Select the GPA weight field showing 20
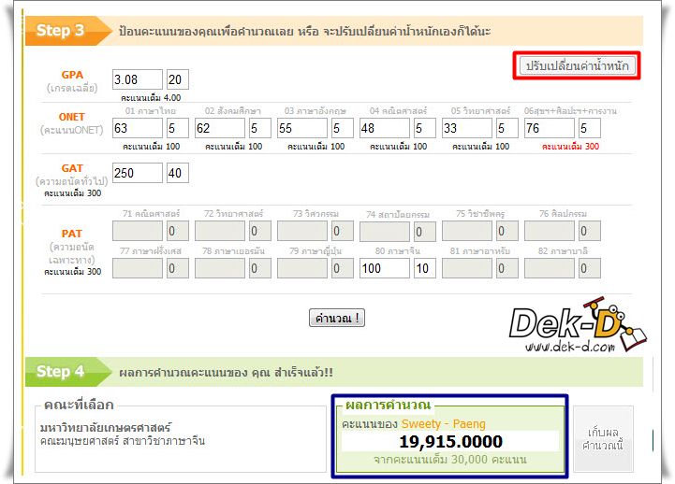This screenshot has width=675, height=484. [178, 80]
